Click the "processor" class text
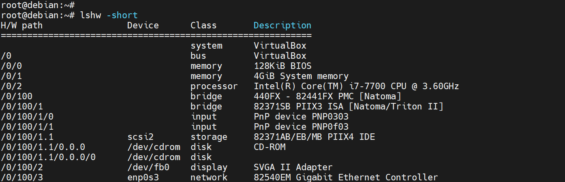Viewport: 565px width, 182px height. [x=214, y=86]
